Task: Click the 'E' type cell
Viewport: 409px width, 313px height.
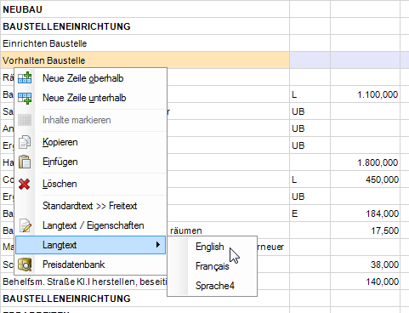Action: [310, 213]
